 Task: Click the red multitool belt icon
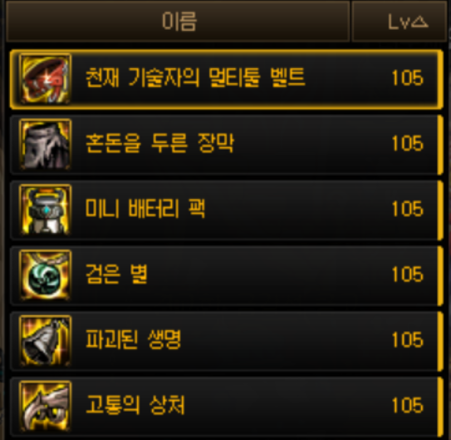tap(45, 79)
